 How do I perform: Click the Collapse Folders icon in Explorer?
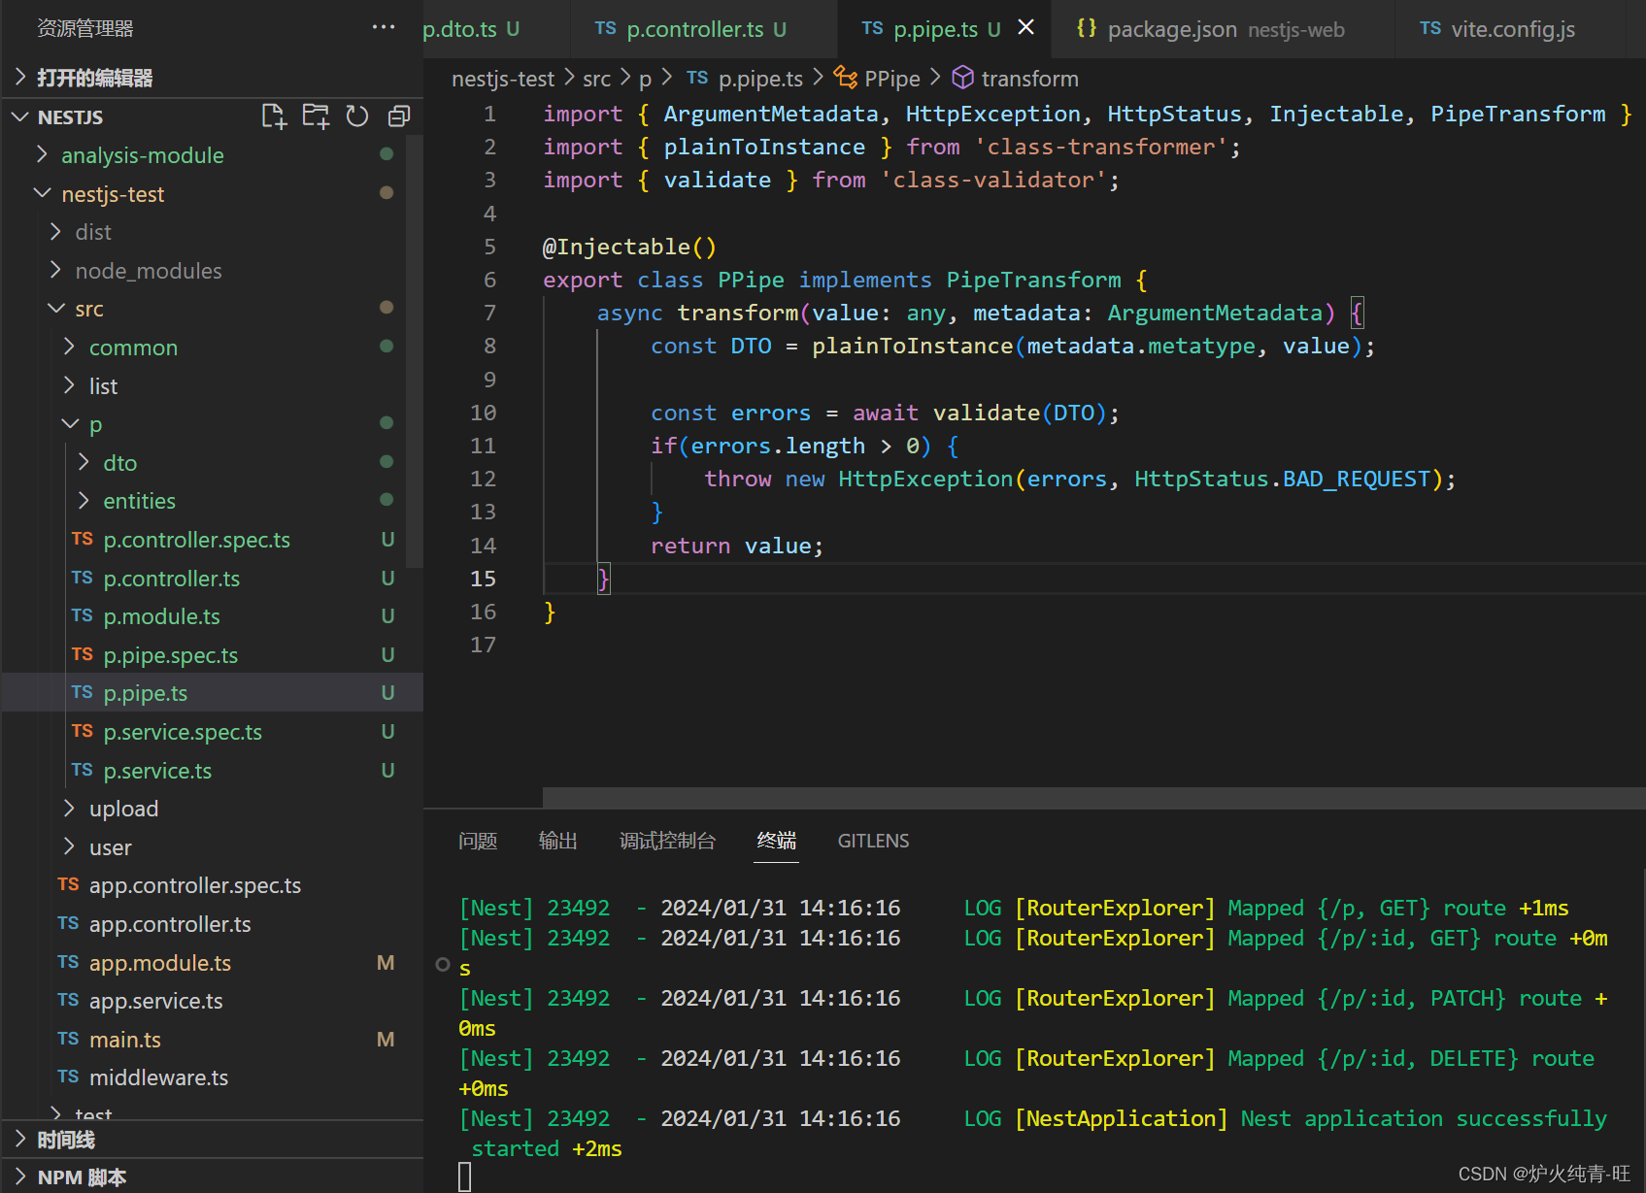399,116
